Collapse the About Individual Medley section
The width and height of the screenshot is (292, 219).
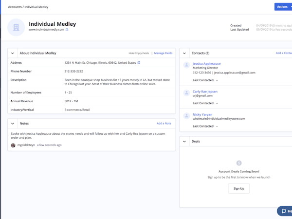coord(13,53)
